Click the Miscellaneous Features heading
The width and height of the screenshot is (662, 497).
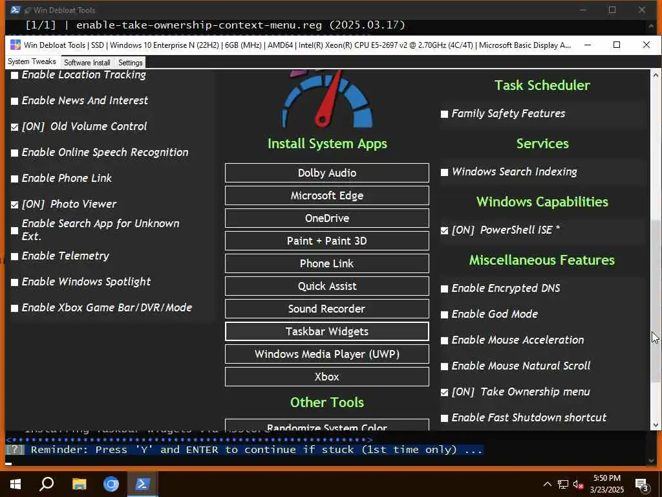542,260
